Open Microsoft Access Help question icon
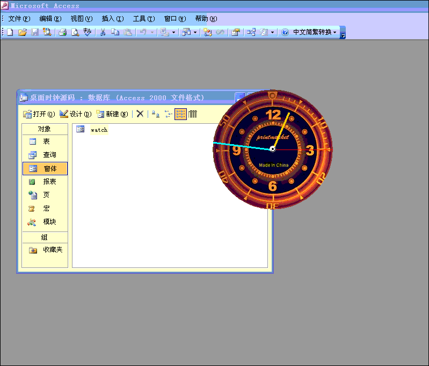429x366 pixels. click(x=285, y=32)
